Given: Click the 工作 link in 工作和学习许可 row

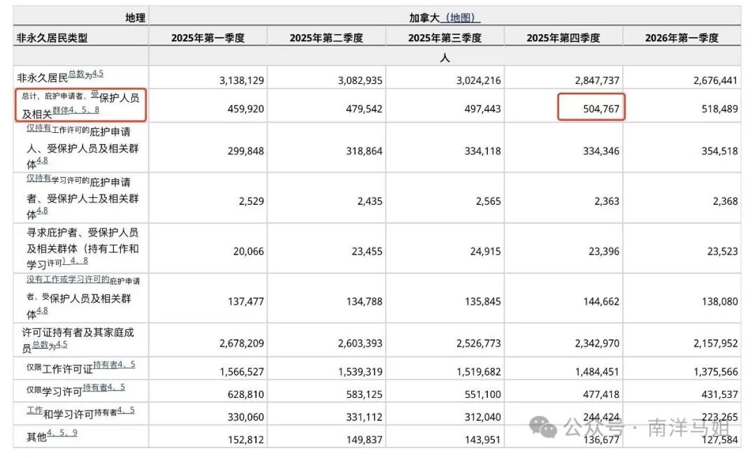Looking at the screenshot, I should point(35,410).
